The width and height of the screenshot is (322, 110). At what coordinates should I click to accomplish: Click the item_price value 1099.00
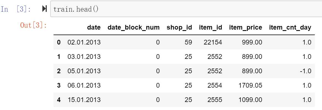(x=250, y=100)
